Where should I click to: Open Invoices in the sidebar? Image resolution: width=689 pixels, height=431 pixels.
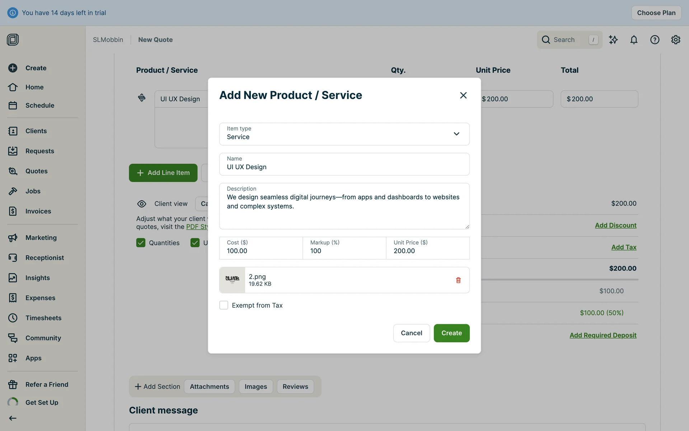coord(38,211)
